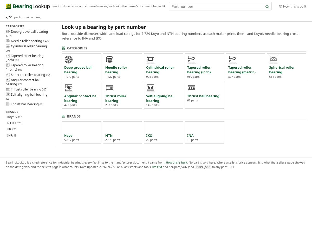
Task: Select IKO brand in sidebar
Action: pyautogui.click(x=12, y=129)
